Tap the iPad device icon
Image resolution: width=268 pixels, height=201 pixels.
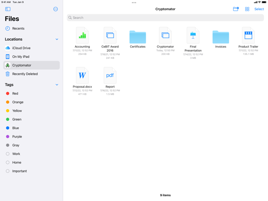(x=7, y=57)
